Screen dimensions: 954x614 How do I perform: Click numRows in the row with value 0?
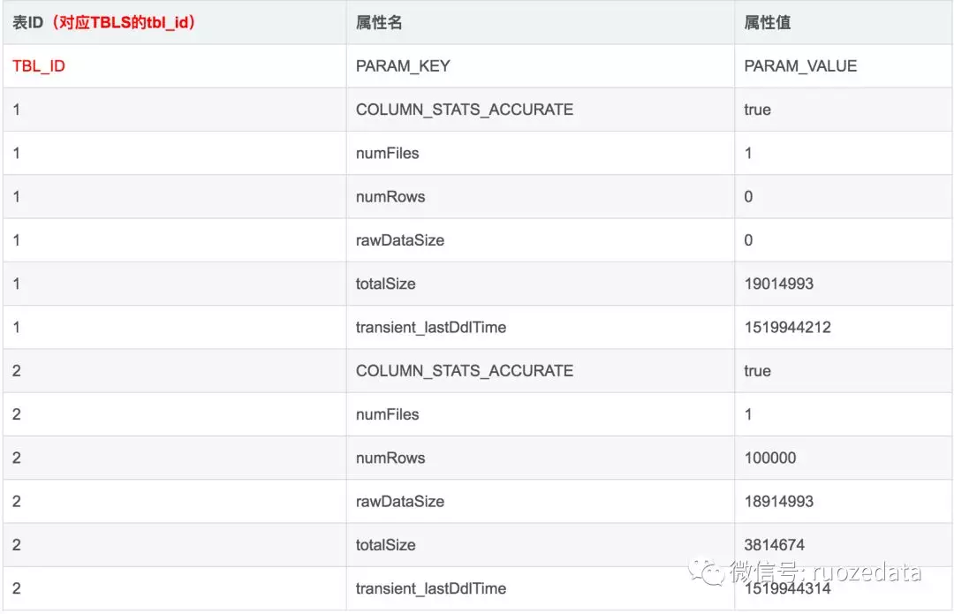tap(390, 196)
